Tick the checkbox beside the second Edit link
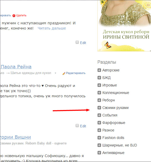The width and height of the screenshot is (151, 162). 77,126
